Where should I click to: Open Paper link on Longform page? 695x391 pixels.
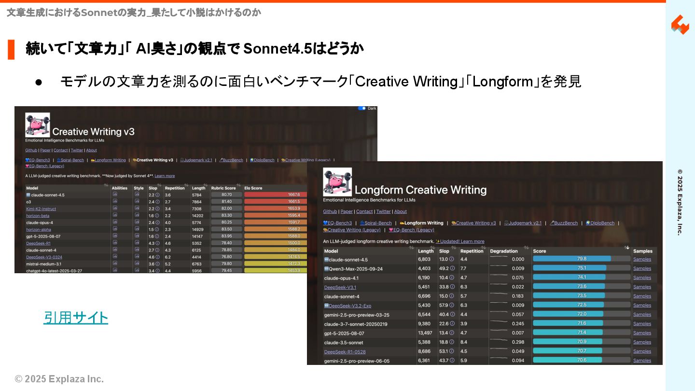click(x=347, y=211)
